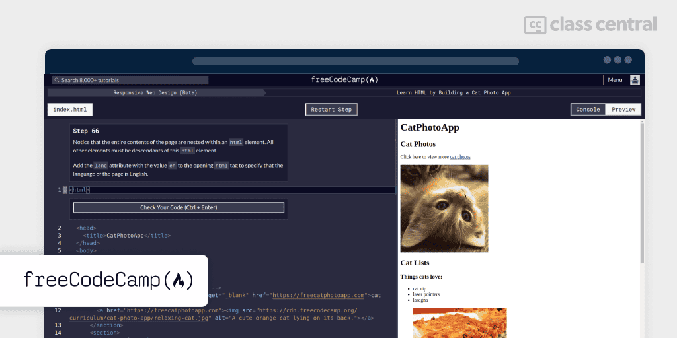Image resolution: width=677 pixels, height=338 pixels.
Task: Click the preview pane vertical scrollbar
Action: [x=642, y=193]
